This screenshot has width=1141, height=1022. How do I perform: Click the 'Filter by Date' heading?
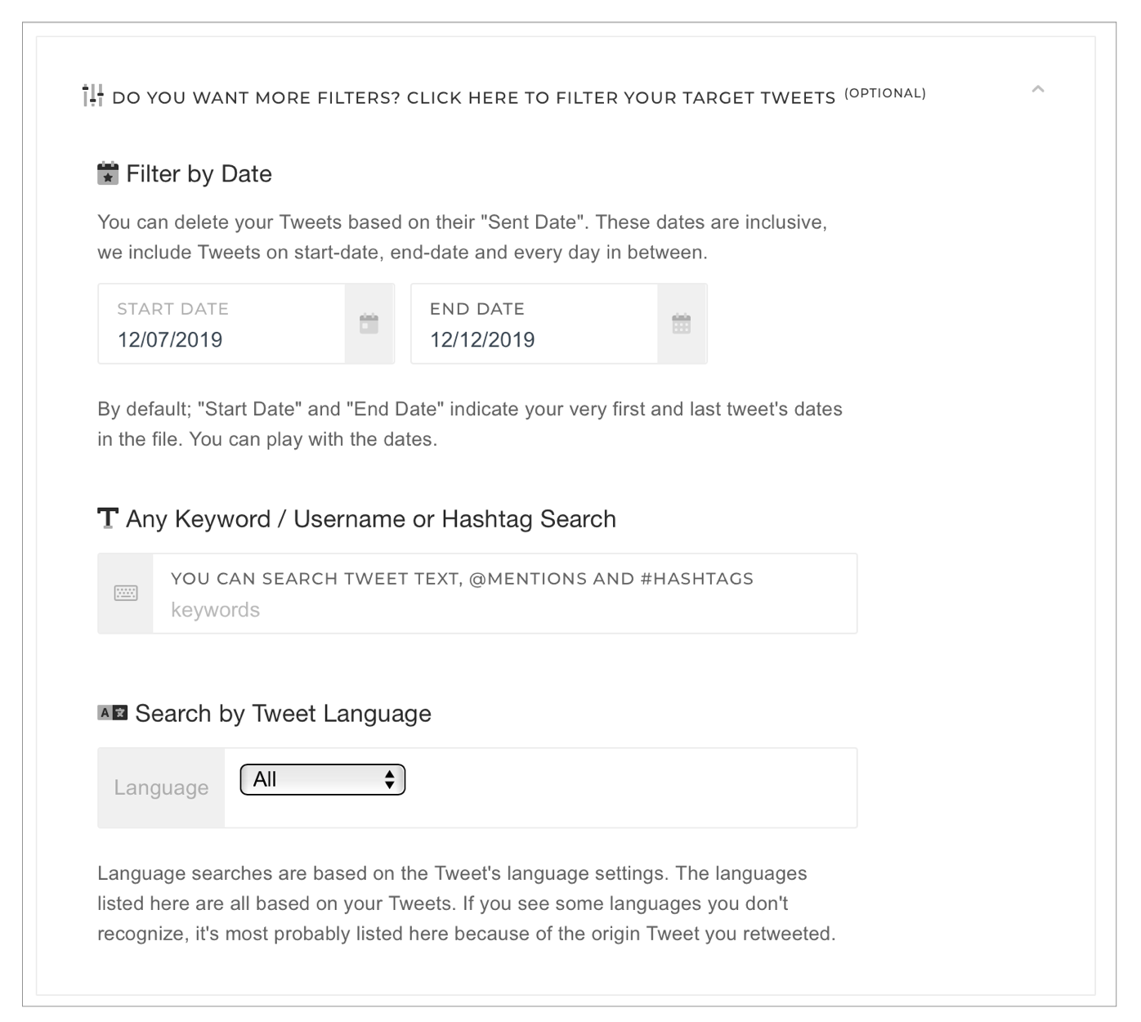[199, 174]
